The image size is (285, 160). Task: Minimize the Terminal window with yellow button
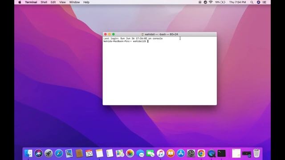click(110, 34)
